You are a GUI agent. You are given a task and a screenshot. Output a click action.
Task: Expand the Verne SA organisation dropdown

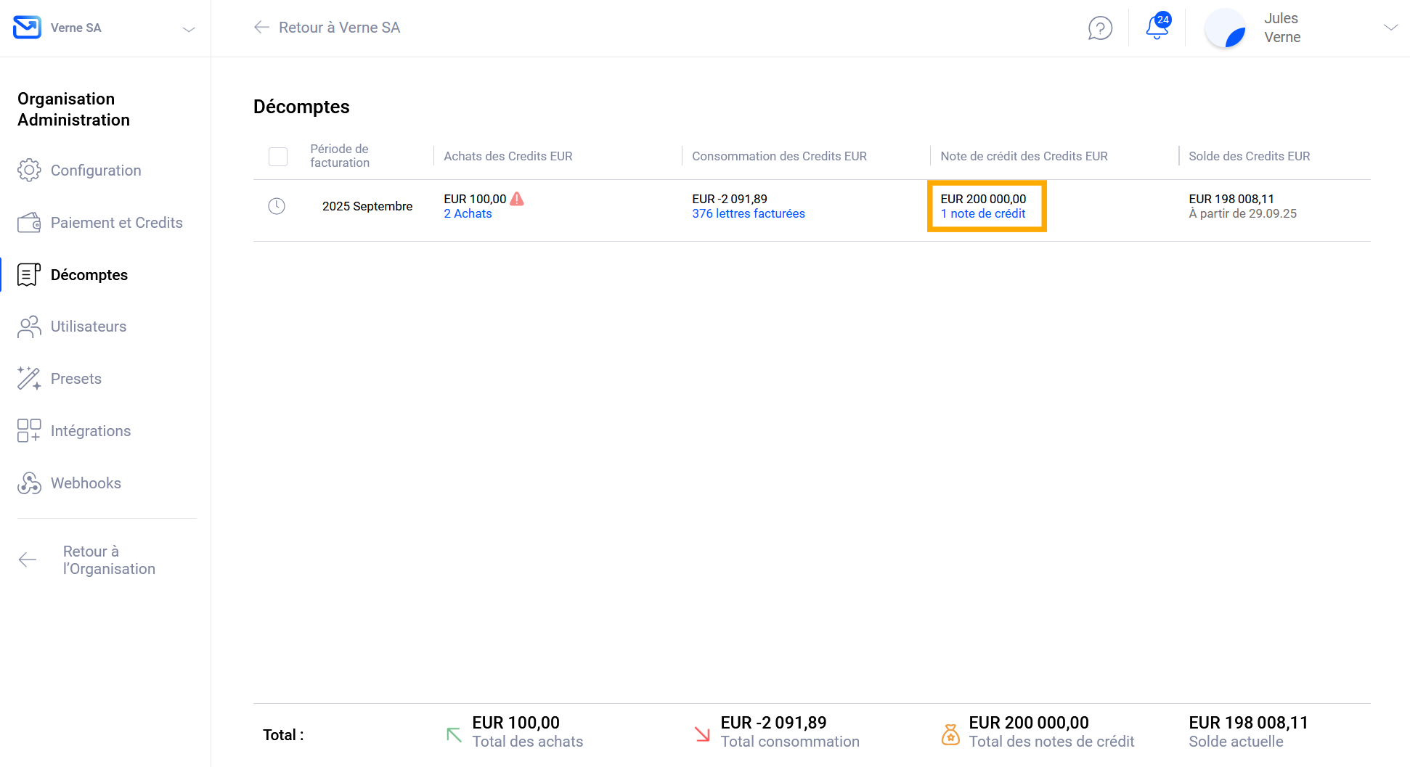tap(189, 29)
